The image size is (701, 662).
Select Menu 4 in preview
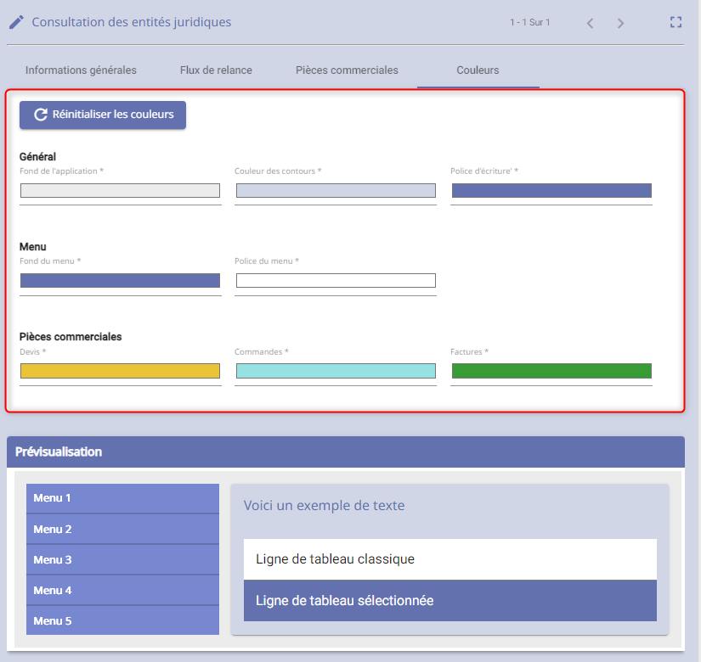tap(122, 591)
